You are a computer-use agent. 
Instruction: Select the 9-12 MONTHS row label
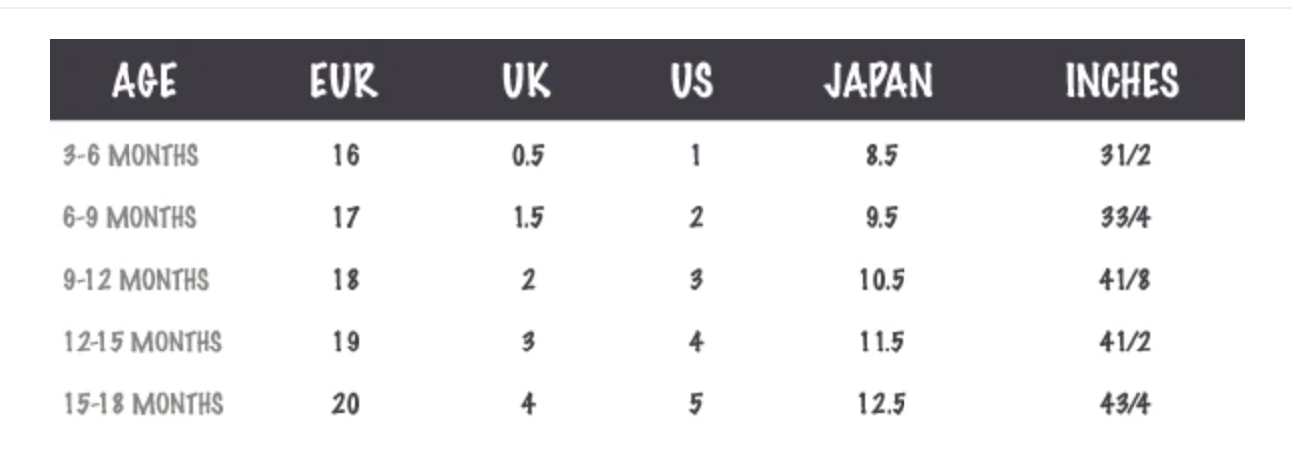coord(135,280)
